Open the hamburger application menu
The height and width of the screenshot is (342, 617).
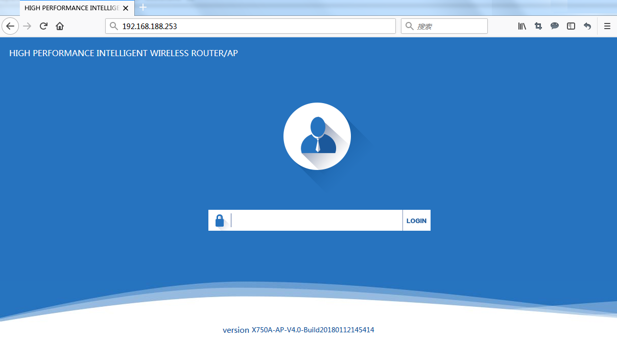pos(607,26)
